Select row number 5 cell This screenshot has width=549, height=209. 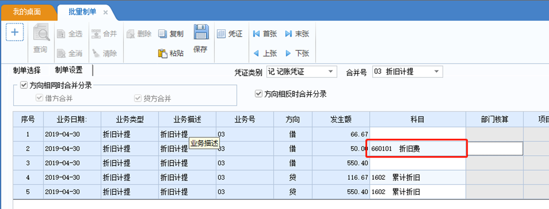[x=28, y=192]
